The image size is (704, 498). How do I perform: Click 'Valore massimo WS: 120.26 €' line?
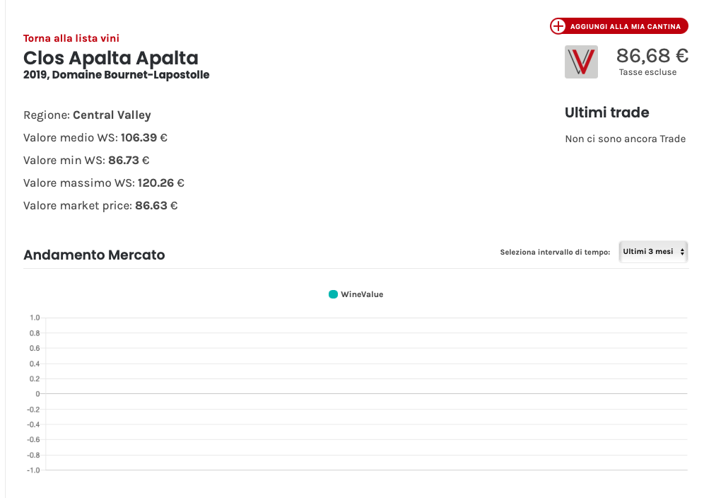tap(104, 183)
